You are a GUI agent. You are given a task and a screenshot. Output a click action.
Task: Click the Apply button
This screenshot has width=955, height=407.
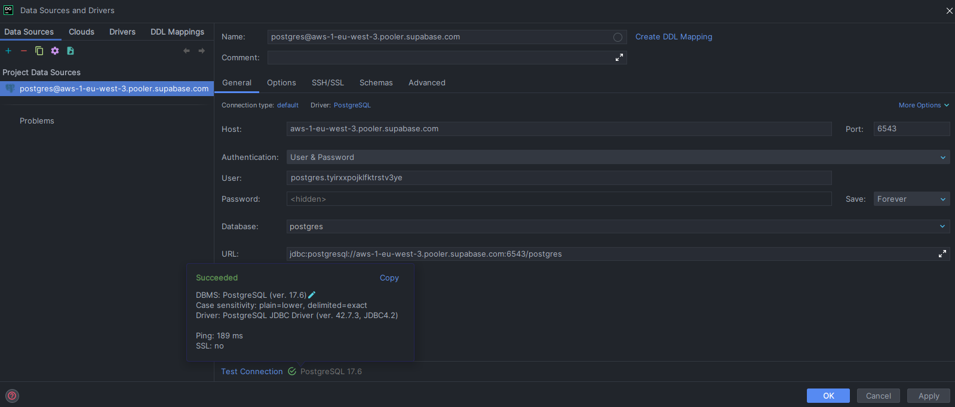(929, 396)
